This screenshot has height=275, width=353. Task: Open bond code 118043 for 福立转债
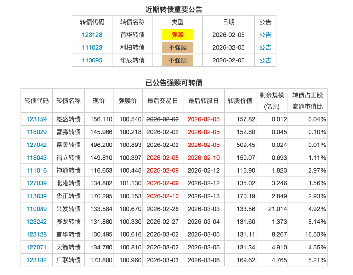point(36,158)
